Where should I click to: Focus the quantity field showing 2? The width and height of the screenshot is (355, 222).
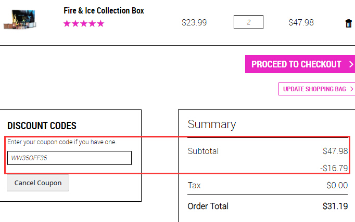(x=248, y=22)
